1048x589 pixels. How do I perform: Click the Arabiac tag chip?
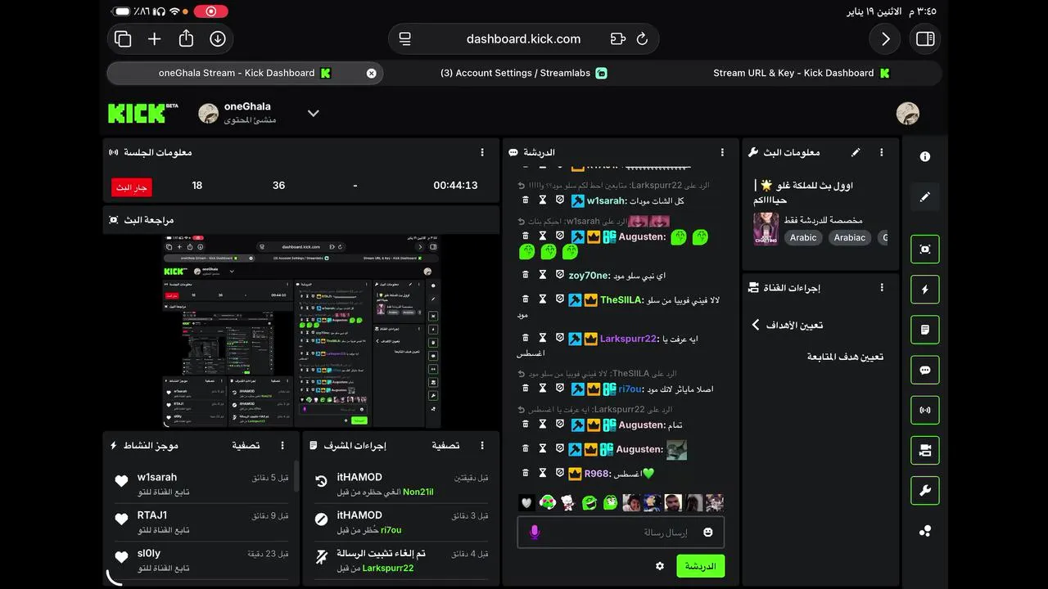(849, 237)
